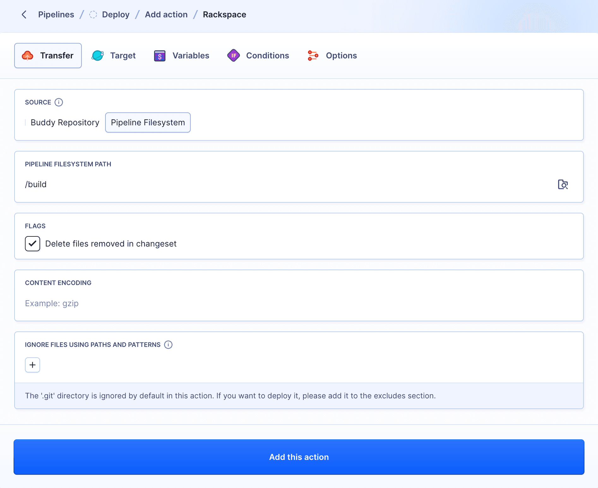This screenshot has height=488, width=598.
Task: Click the Deploy pipeline status icon
Action: point(93,15)
